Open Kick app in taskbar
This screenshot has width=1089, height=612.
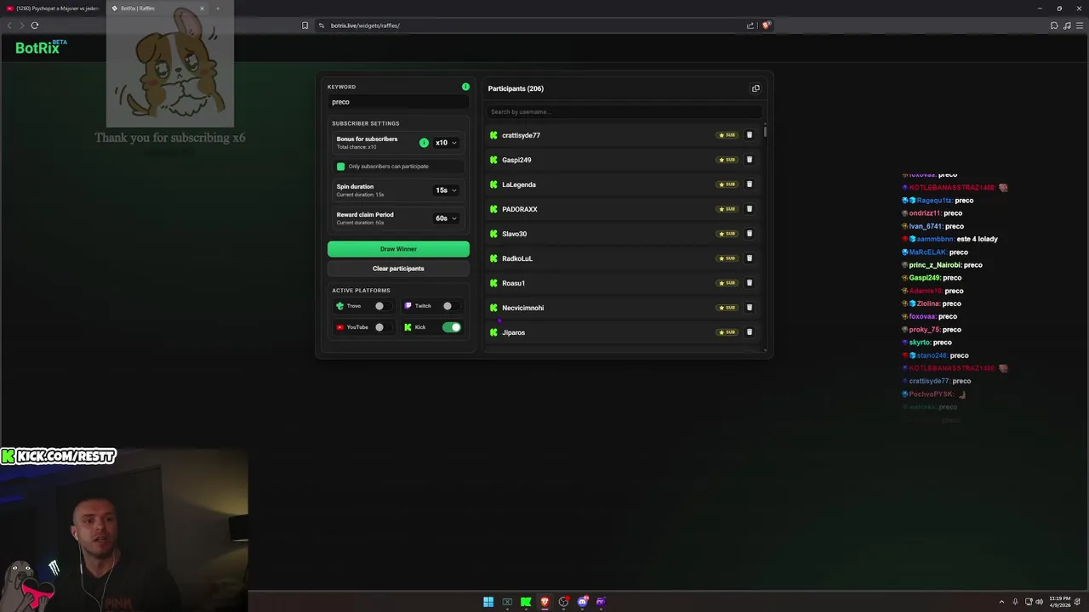click(x=526, y=602)
